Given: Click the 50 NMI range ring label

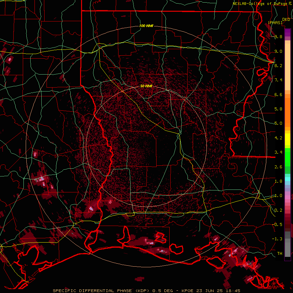Looking at the screenshot, I should click(146, 86).
